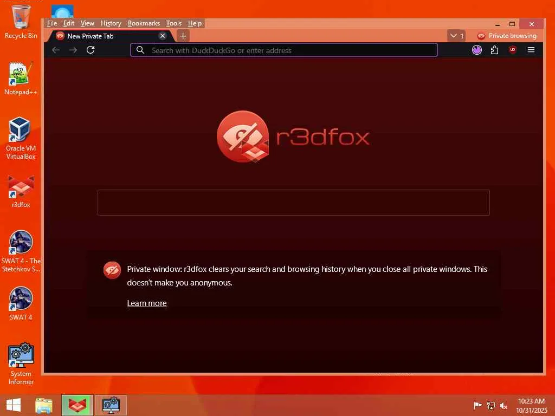The image size is (555, 416).
Task: Select SWAT 4 - The Stetchkov shortcut
Action: (21, 251)
